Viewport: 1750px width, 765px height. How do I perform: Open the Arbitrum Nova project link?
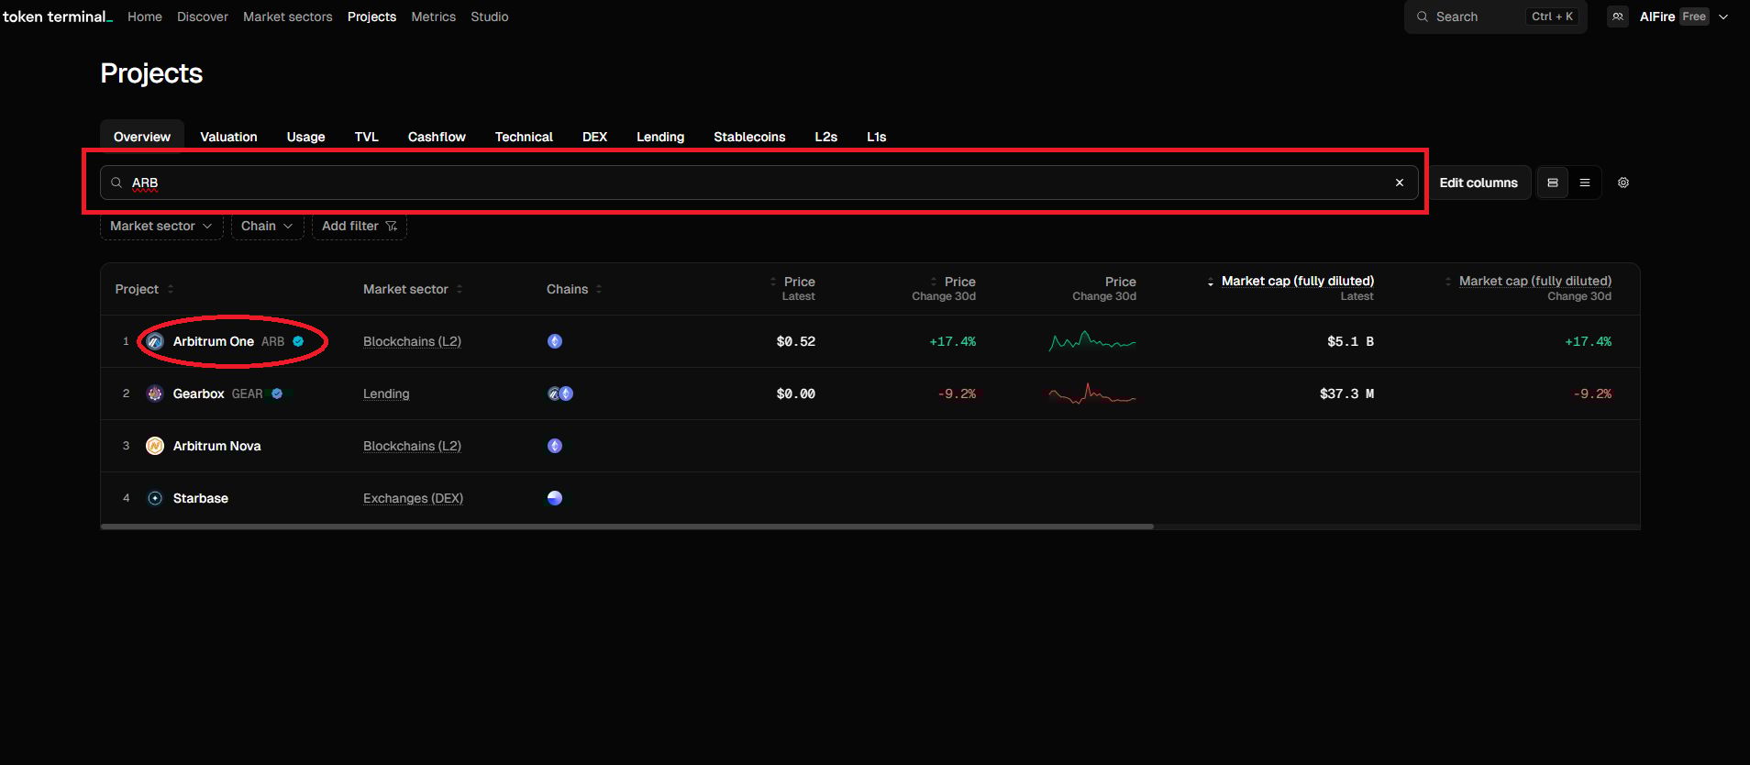tap(217, 446)
